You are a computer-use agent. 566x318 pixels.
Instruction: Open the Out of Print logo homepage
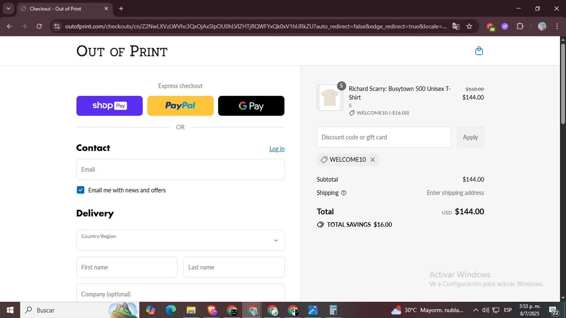(x=122, y=51)
